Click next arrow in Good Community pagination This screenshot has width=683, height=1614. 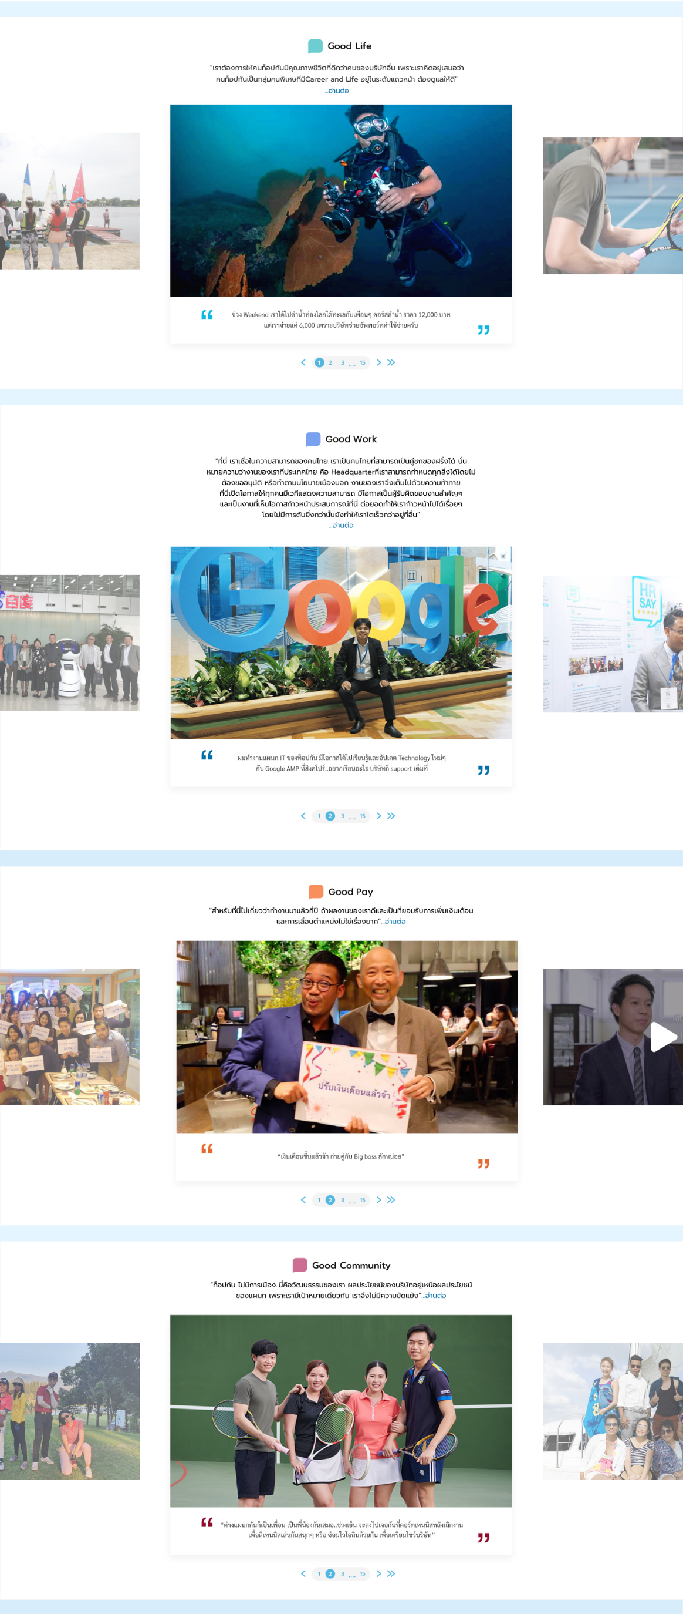pos(378,1573)
